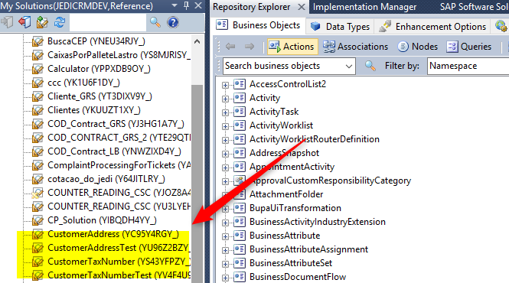Screen dimensions: 509x283
Task: Click the magnifier search icon in My Solutions
Action: [155, 22]
